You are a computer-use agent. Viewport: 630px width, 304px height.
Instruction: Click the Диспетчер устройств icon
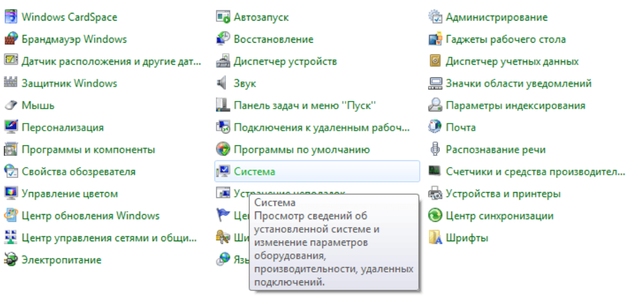223,61
